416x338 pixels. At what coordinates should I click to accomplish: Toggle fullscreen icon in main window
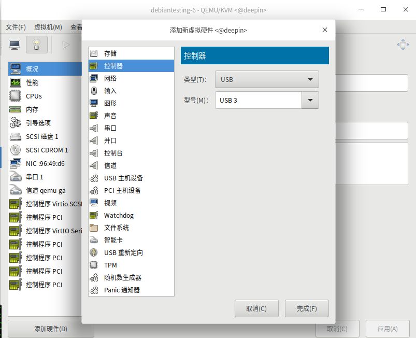(x=403, y=45)
